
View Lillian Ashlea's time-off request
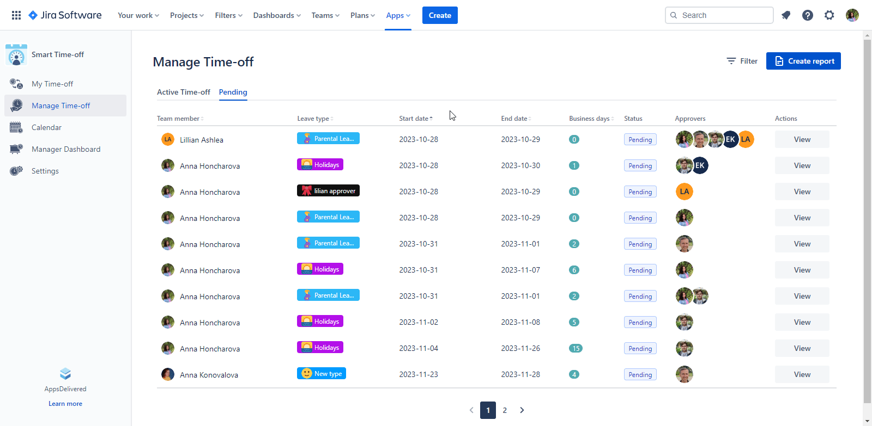click(x=802, y=139)
